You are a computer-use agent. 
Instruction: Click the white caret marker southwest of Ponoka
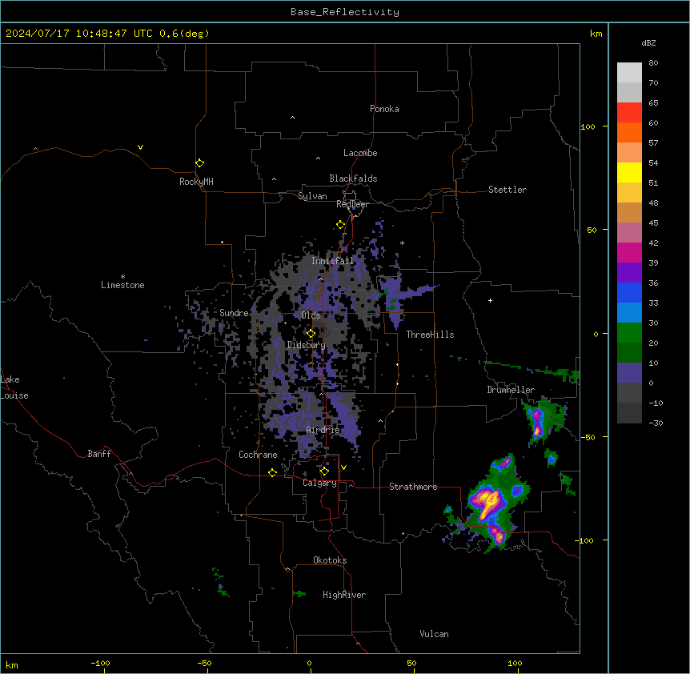pyautogui.click(x=292, y=118)
